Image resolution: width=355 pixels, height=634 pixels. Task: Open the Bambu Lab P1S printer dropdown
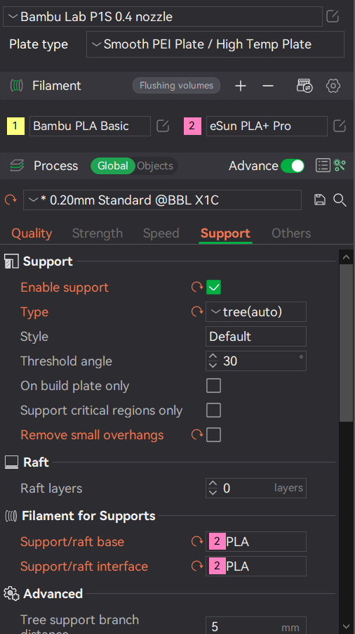click(x=163, y=17)
